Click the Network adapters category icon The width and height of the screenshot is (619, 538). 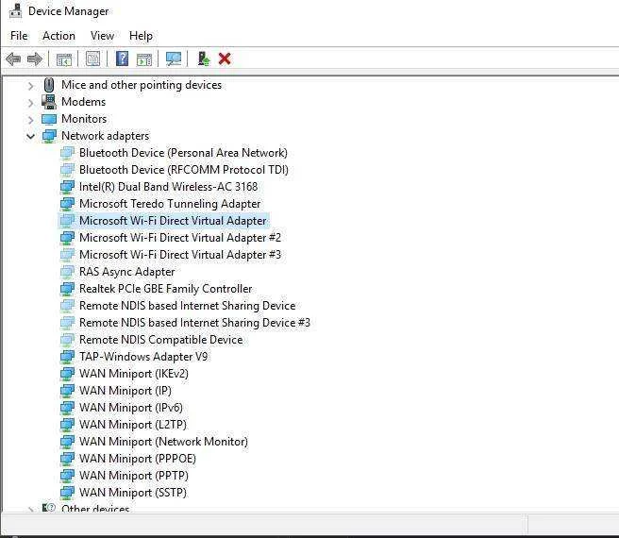[49, 136]
